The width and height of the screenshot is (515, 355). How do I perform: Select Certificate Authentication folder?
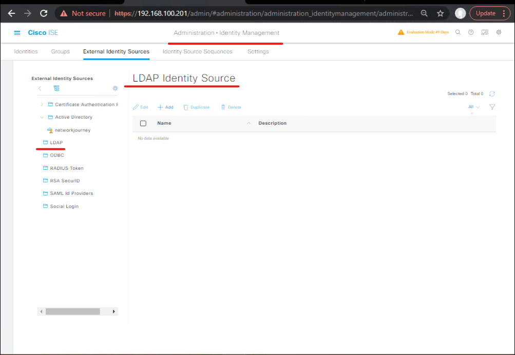click(83, 104)
